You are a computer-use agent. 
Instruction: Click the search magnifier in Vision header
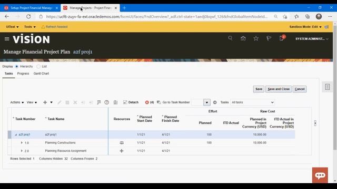230,38
